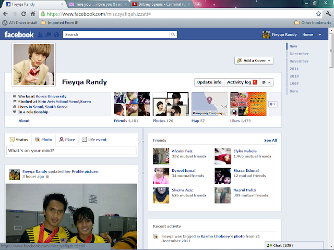The height and width of the screenshot is (250, 334).
Task: Expand the account dropdown arrow next to Home
Action: 319,35
